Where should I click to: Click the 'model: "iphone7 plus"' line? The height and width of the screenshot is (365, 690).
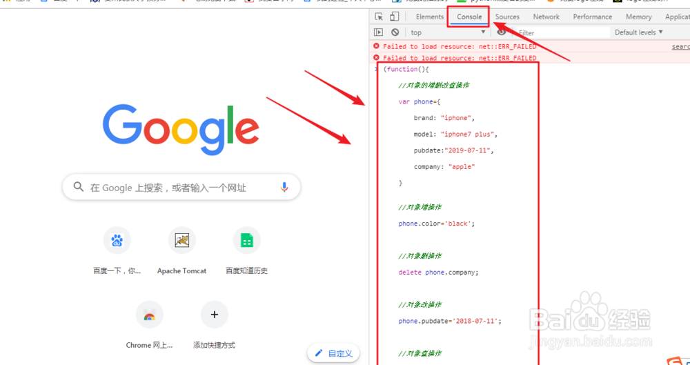tap(455, 135)
